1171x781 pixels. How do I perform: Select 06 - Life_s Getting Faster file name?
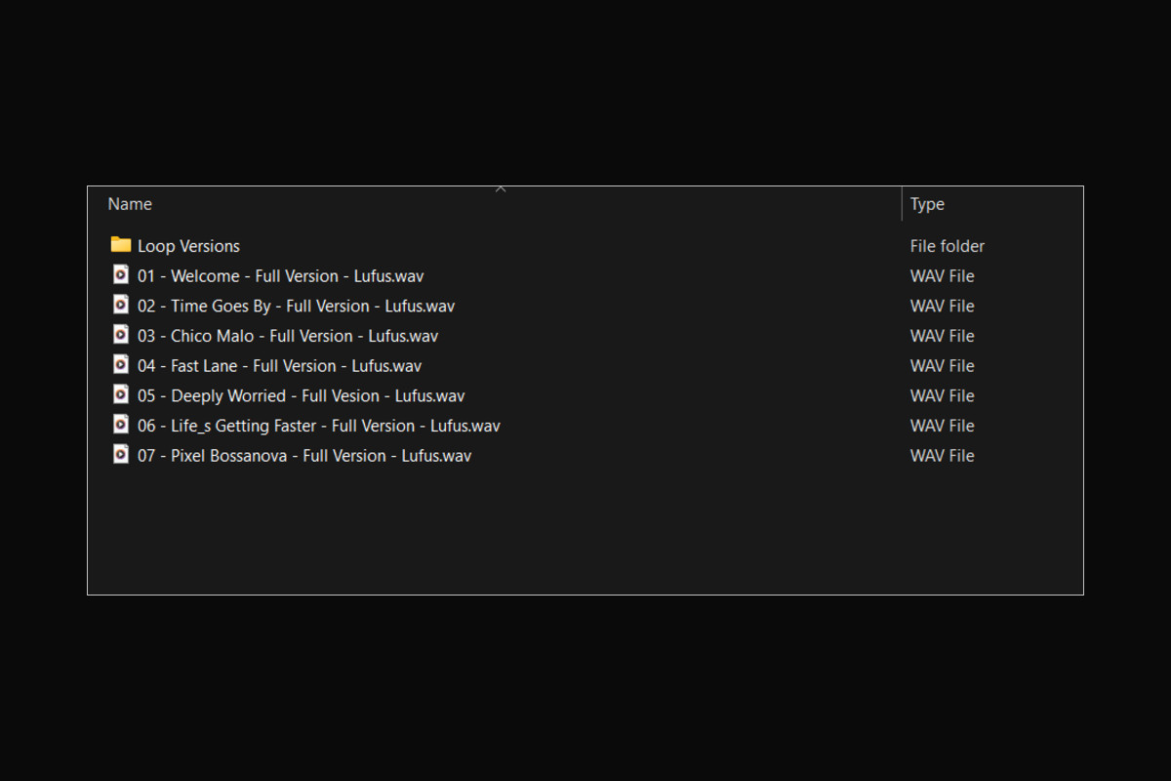coord(318,426)
